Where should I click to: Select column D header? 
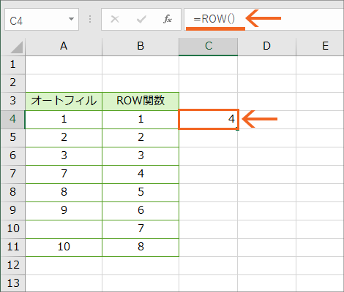pyautogui.click(x=266, y=46)
